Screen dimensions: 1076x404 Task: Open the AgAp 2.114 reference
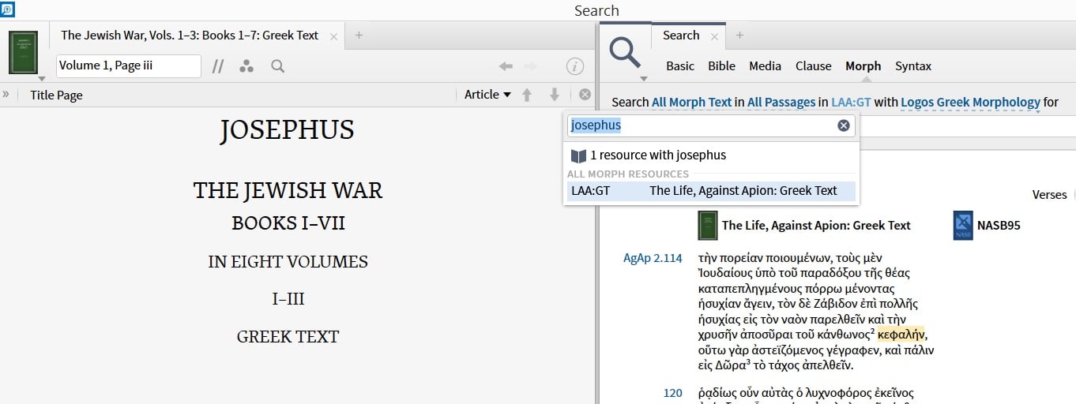(x=653, y=258)
